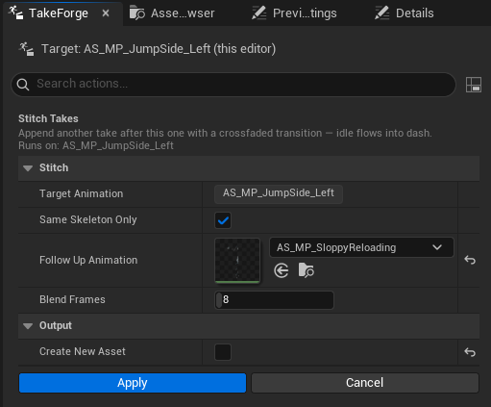Toggle the panel layout view icon
The image size is (491, 407).
[474, 85]
